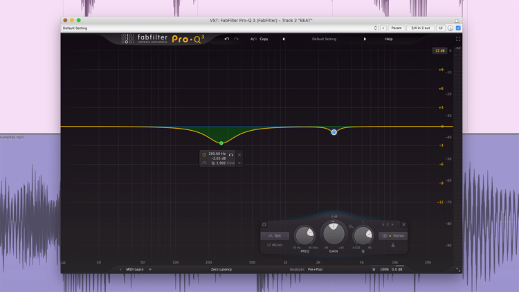The image size is (519, 292).
Task: Enable MIDI Learn
Action: point(135,269)
